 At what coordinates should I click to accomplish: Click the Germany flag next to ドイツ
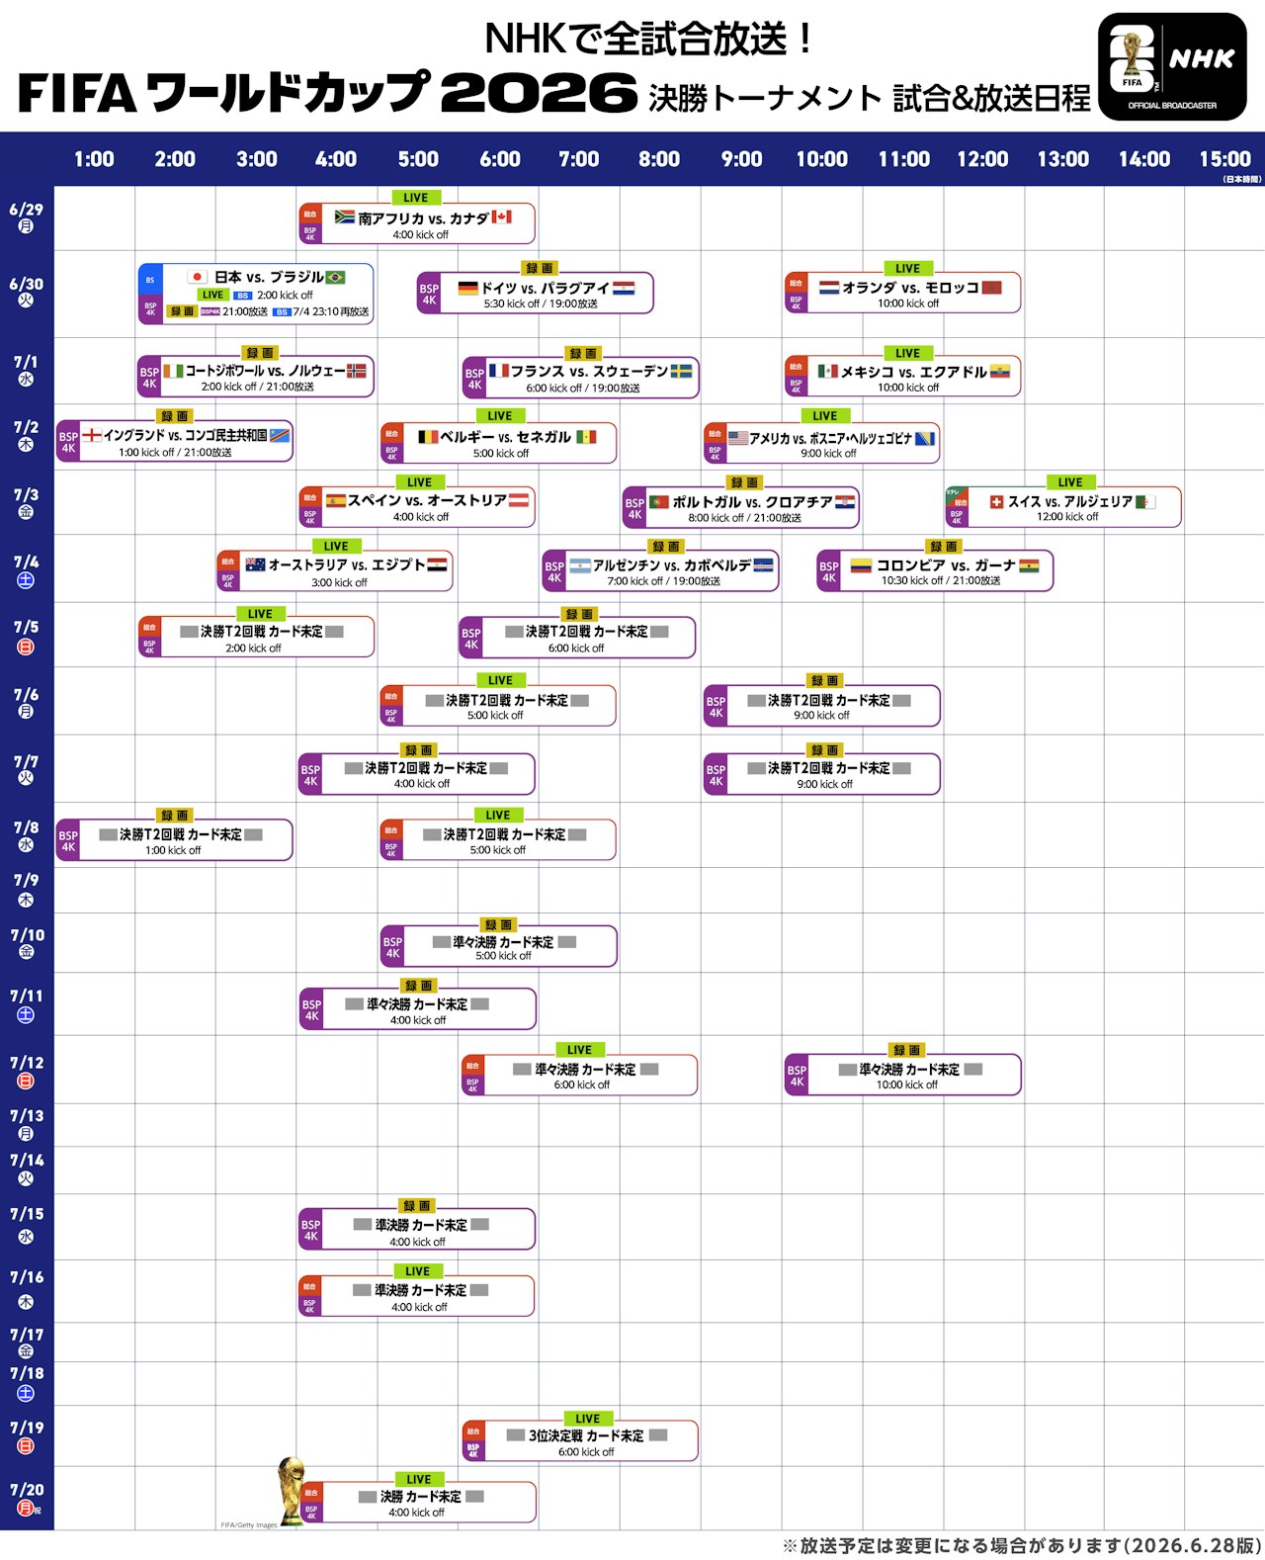click(x=467, y=288)
